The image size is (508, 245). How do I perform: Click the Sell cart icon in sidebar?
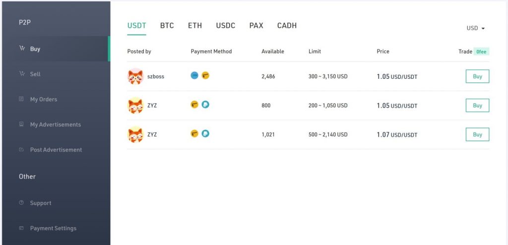click(22, 74)
